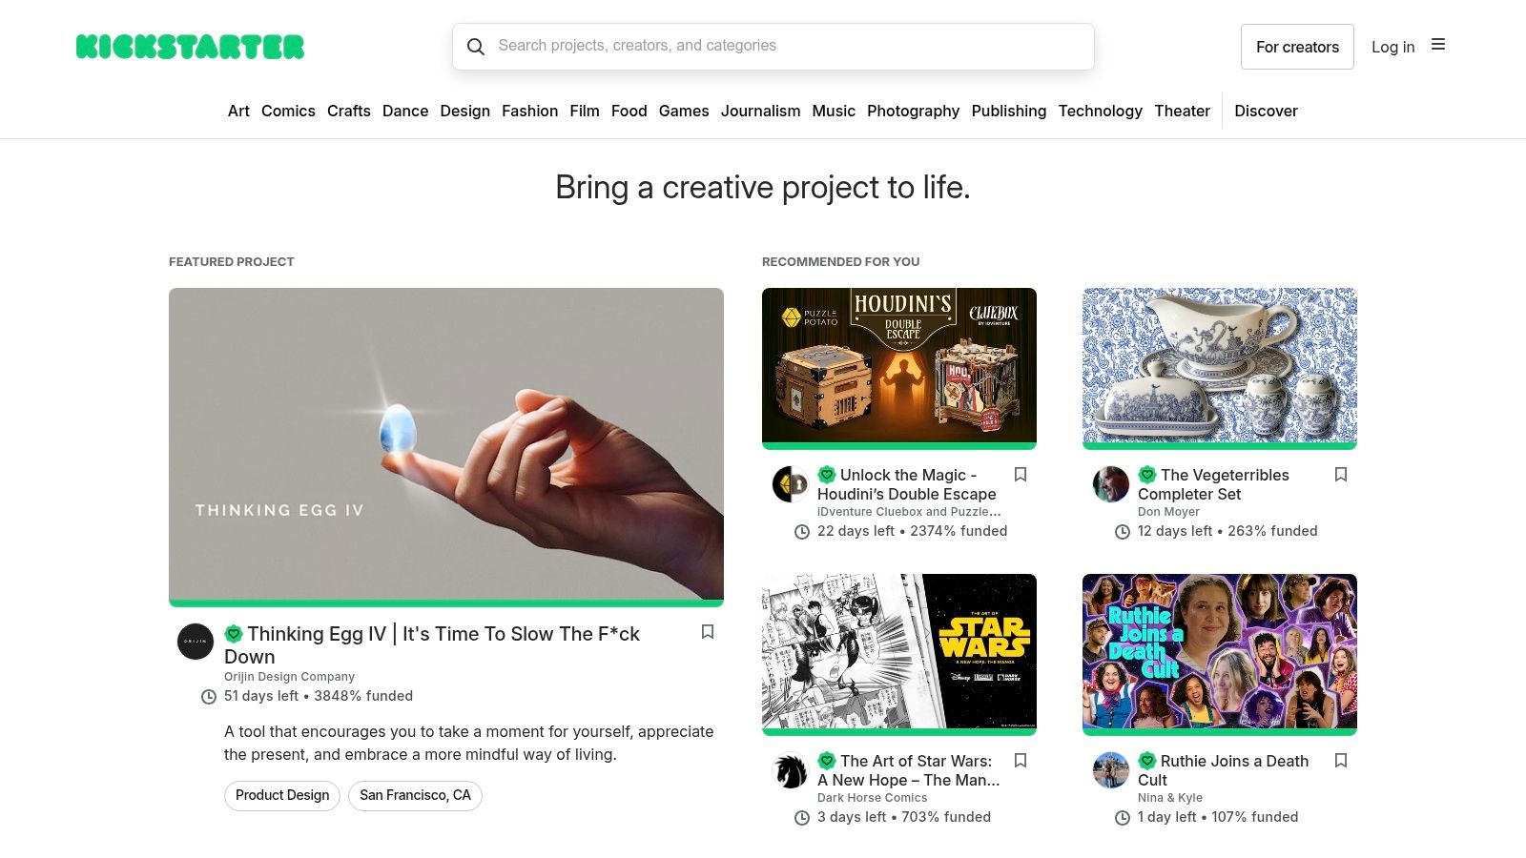This screenshot has width=1526, height=858.
Task: Save Houdini's Double Escape to favorites
Action: [x=1021, y=474]
